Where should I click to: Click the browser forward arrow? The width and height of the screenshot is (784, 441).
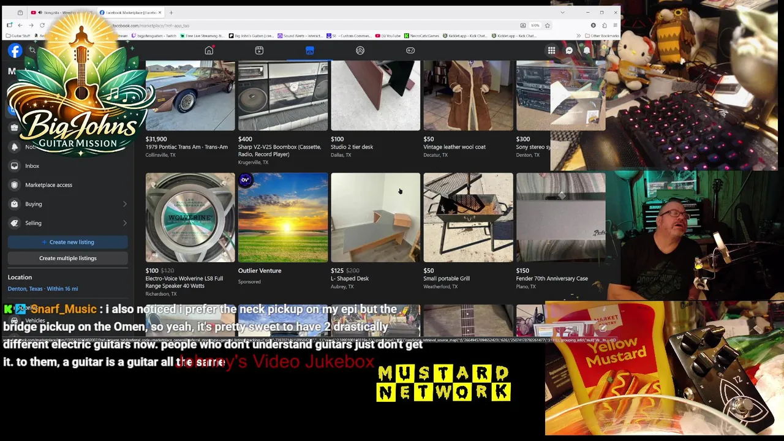pos(31,25)
